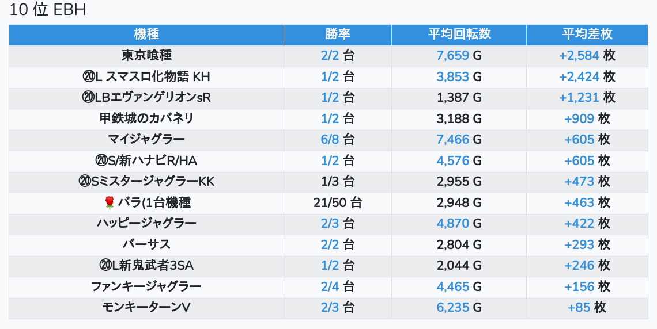Sort by 勝率 column header

(x=337, y=35)
